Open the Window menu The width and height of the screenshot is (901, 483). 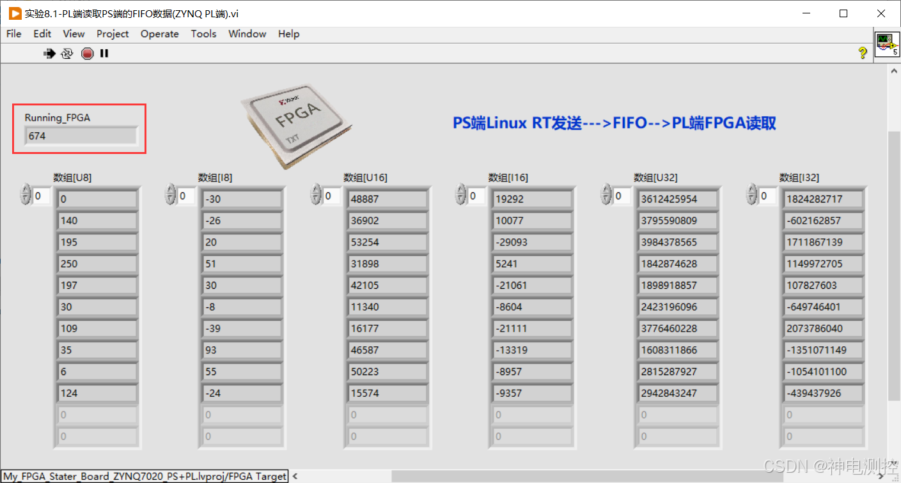(x=247, y=34)
